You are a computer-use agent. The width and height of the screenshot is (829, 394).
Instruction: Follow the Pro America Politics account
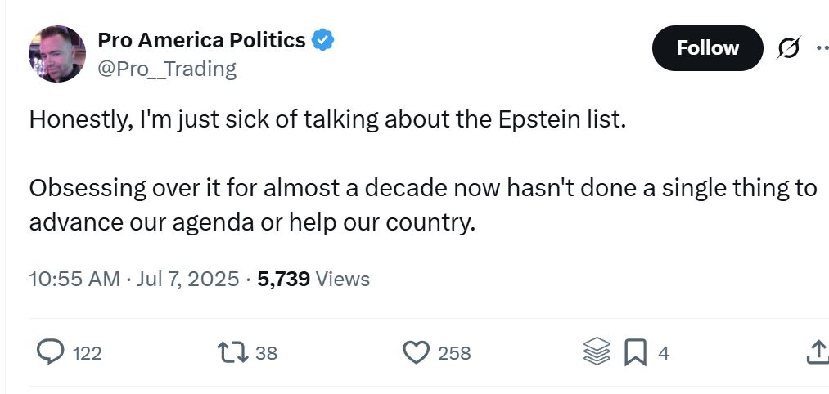[707, 48]
